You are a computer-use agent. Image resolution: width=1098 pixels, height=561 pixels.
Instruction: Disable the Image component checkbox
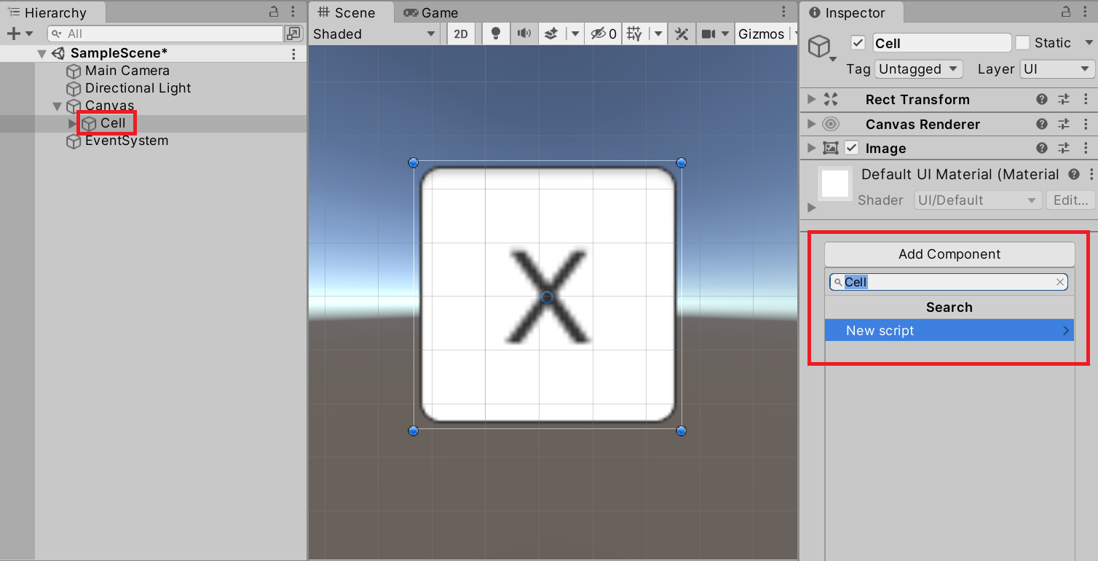coord(851,149)
